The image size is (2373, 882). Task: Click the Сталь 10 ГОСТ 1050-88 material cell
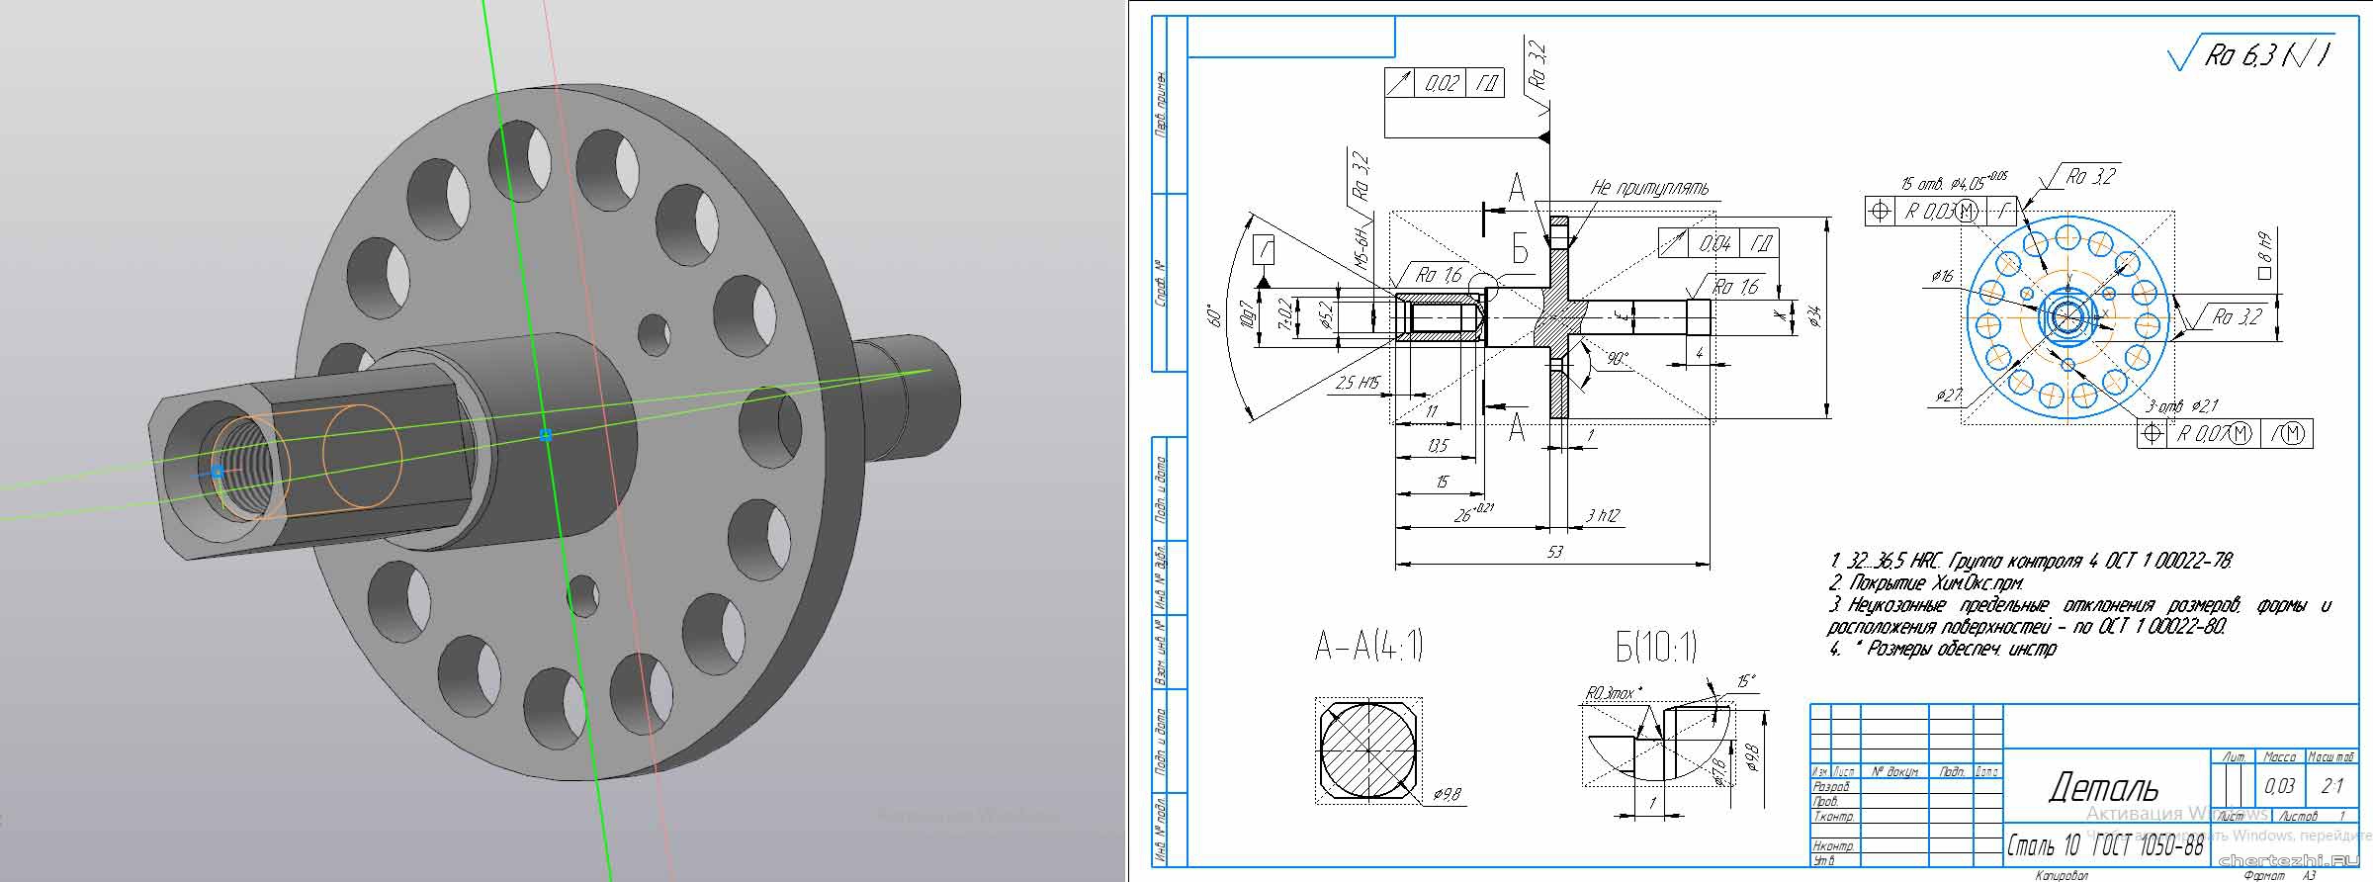2105,846
